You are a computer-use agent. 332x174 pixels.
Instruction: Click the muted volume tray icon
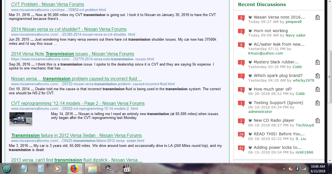click(x=290, y=169)
